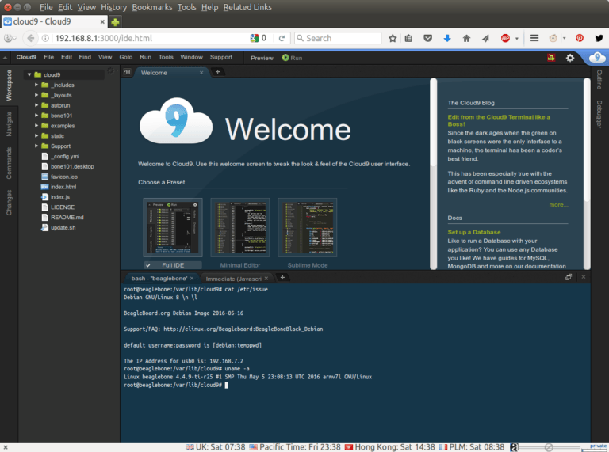Close the Welcome tab
Image resolution: width=609 pixels, height=452 pixels.
pyautogui.click(x=201, y=73)
